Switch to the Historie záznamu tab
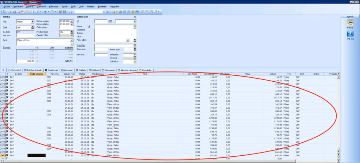Screen dimensions: 360x163 (x=127, y=70)
